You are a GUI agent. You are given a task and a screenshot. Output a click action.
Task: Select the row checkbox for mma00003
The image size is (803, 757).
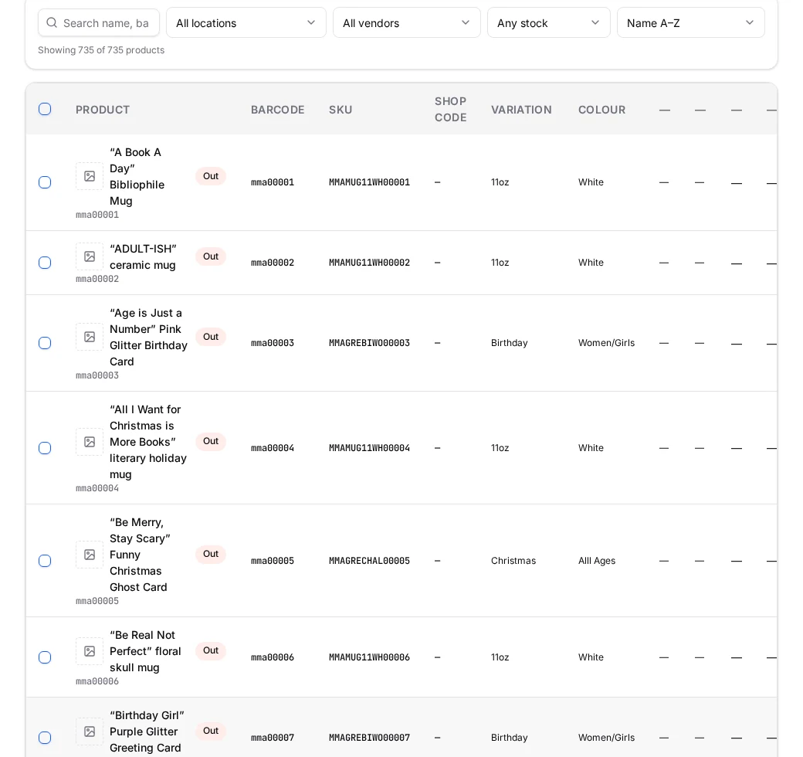45,343
